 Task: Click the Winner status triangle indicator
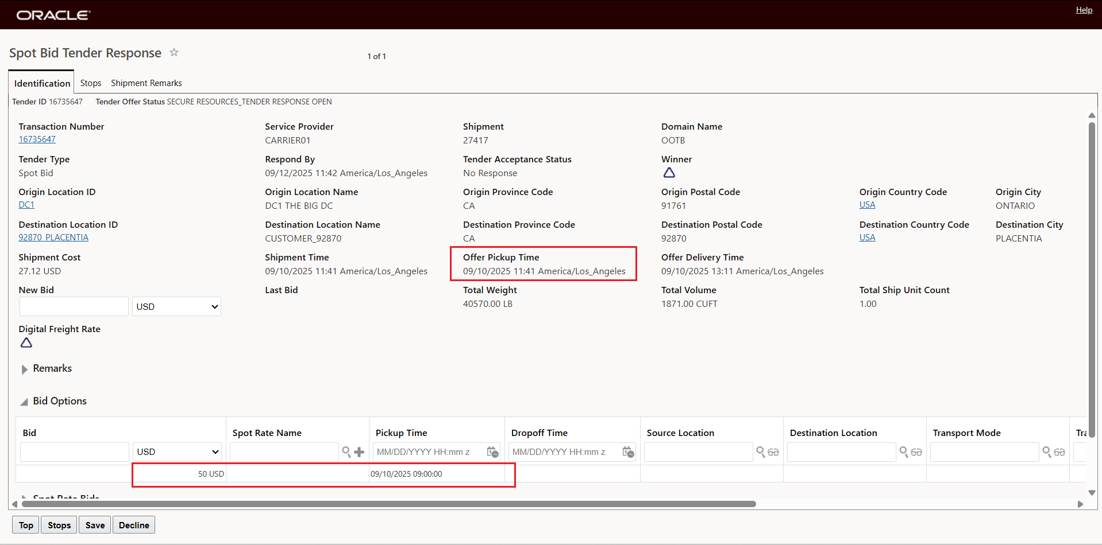(669, 172)
